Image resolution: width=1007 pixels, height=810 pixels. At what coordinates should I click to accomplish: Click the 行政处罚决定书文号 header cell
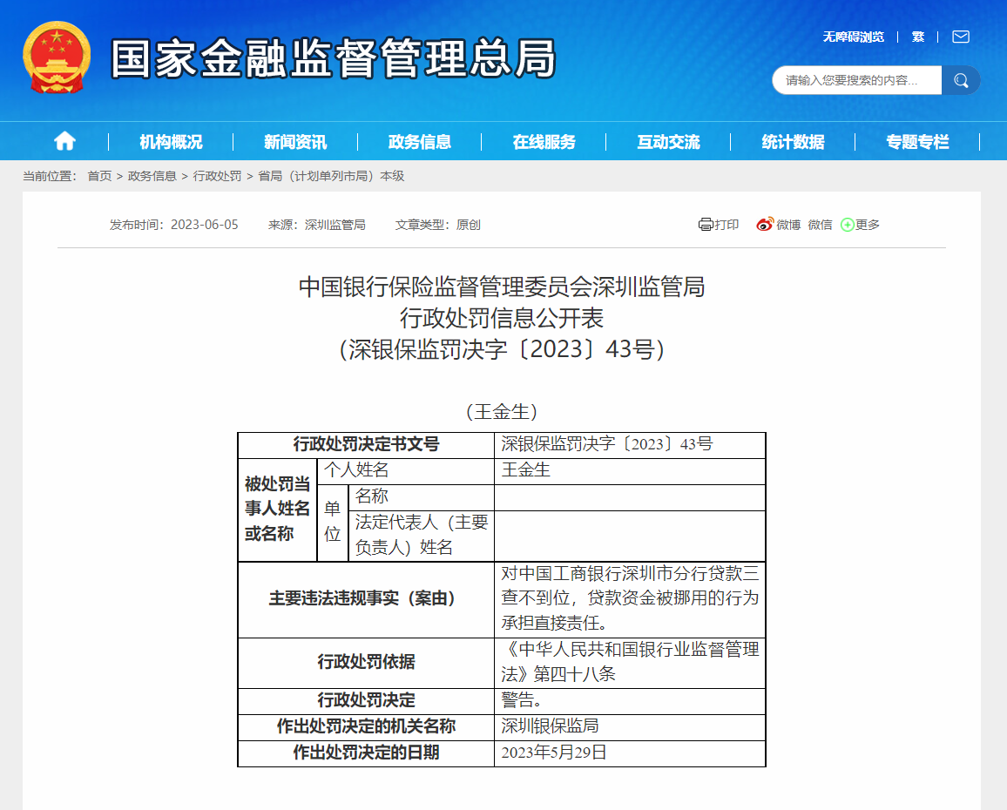pyautogui.click(x=366, y=444)
